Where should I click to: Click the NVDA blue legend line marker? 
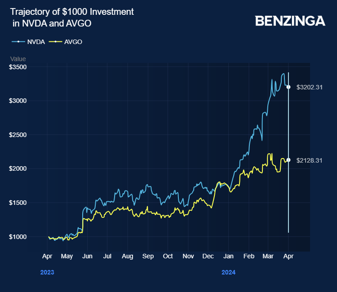tap(18, 42)
